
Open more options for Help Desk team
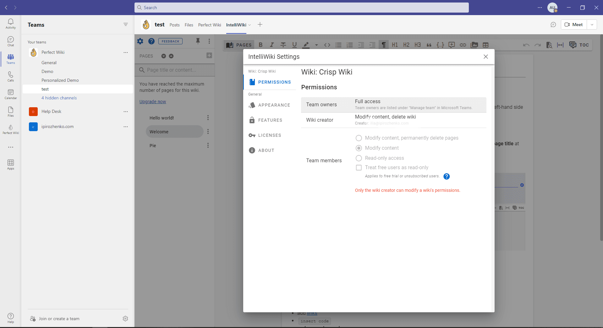point(126,112)
